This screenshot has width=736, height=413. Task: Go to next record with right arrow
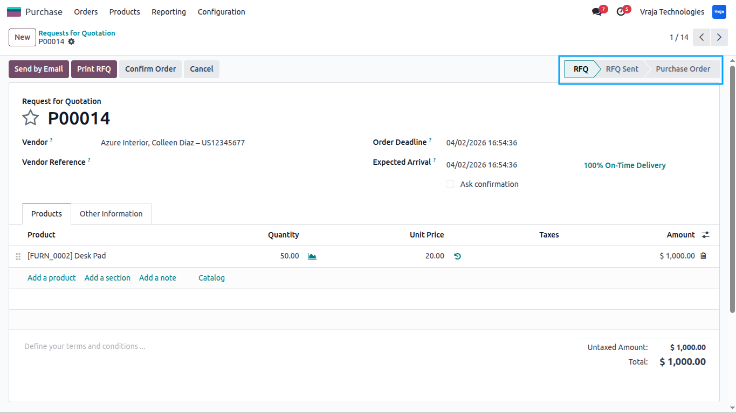click(x=719, y=37)
